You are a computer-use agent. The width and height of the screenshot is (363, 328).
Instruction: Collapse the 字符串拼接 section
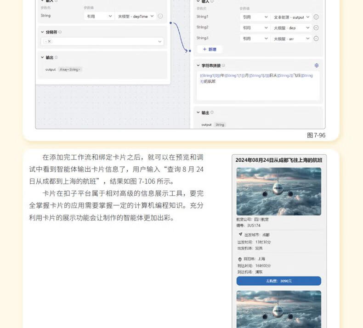click(198, 66)
